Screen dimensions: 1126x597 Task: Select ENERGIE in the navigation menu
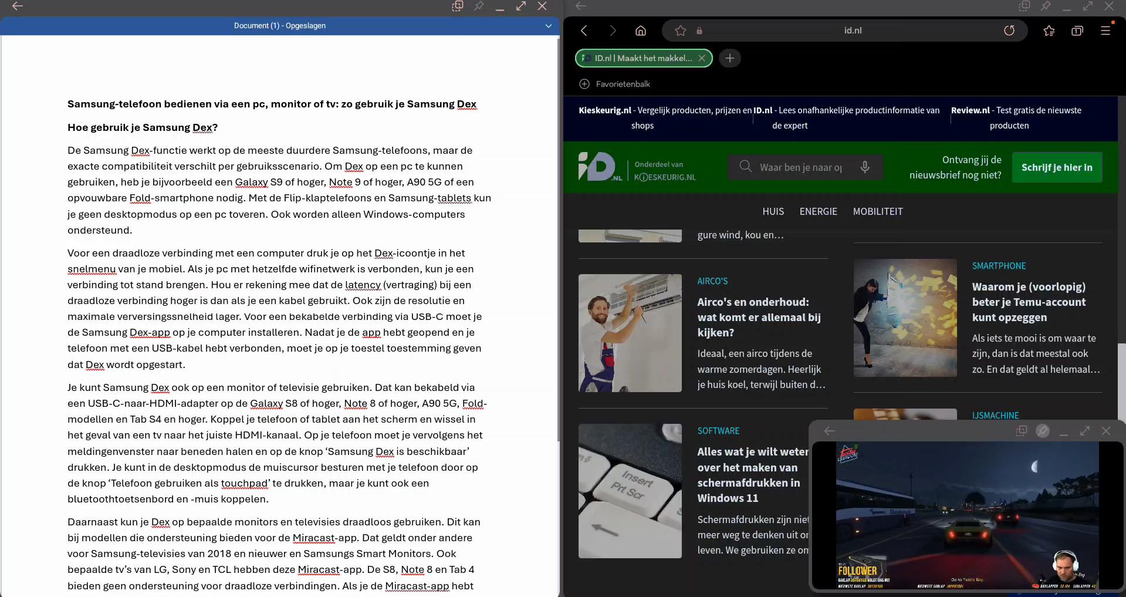[818, 211]
